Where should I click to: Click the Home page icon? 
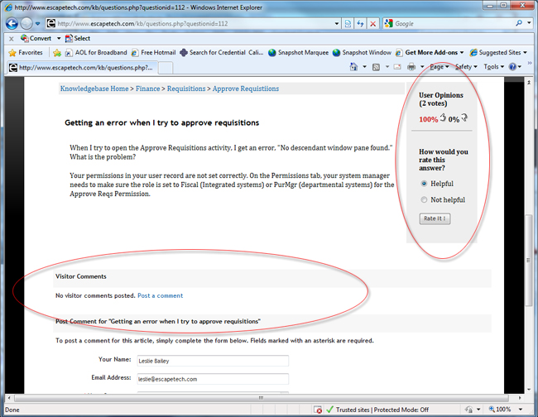coord(353,66)
